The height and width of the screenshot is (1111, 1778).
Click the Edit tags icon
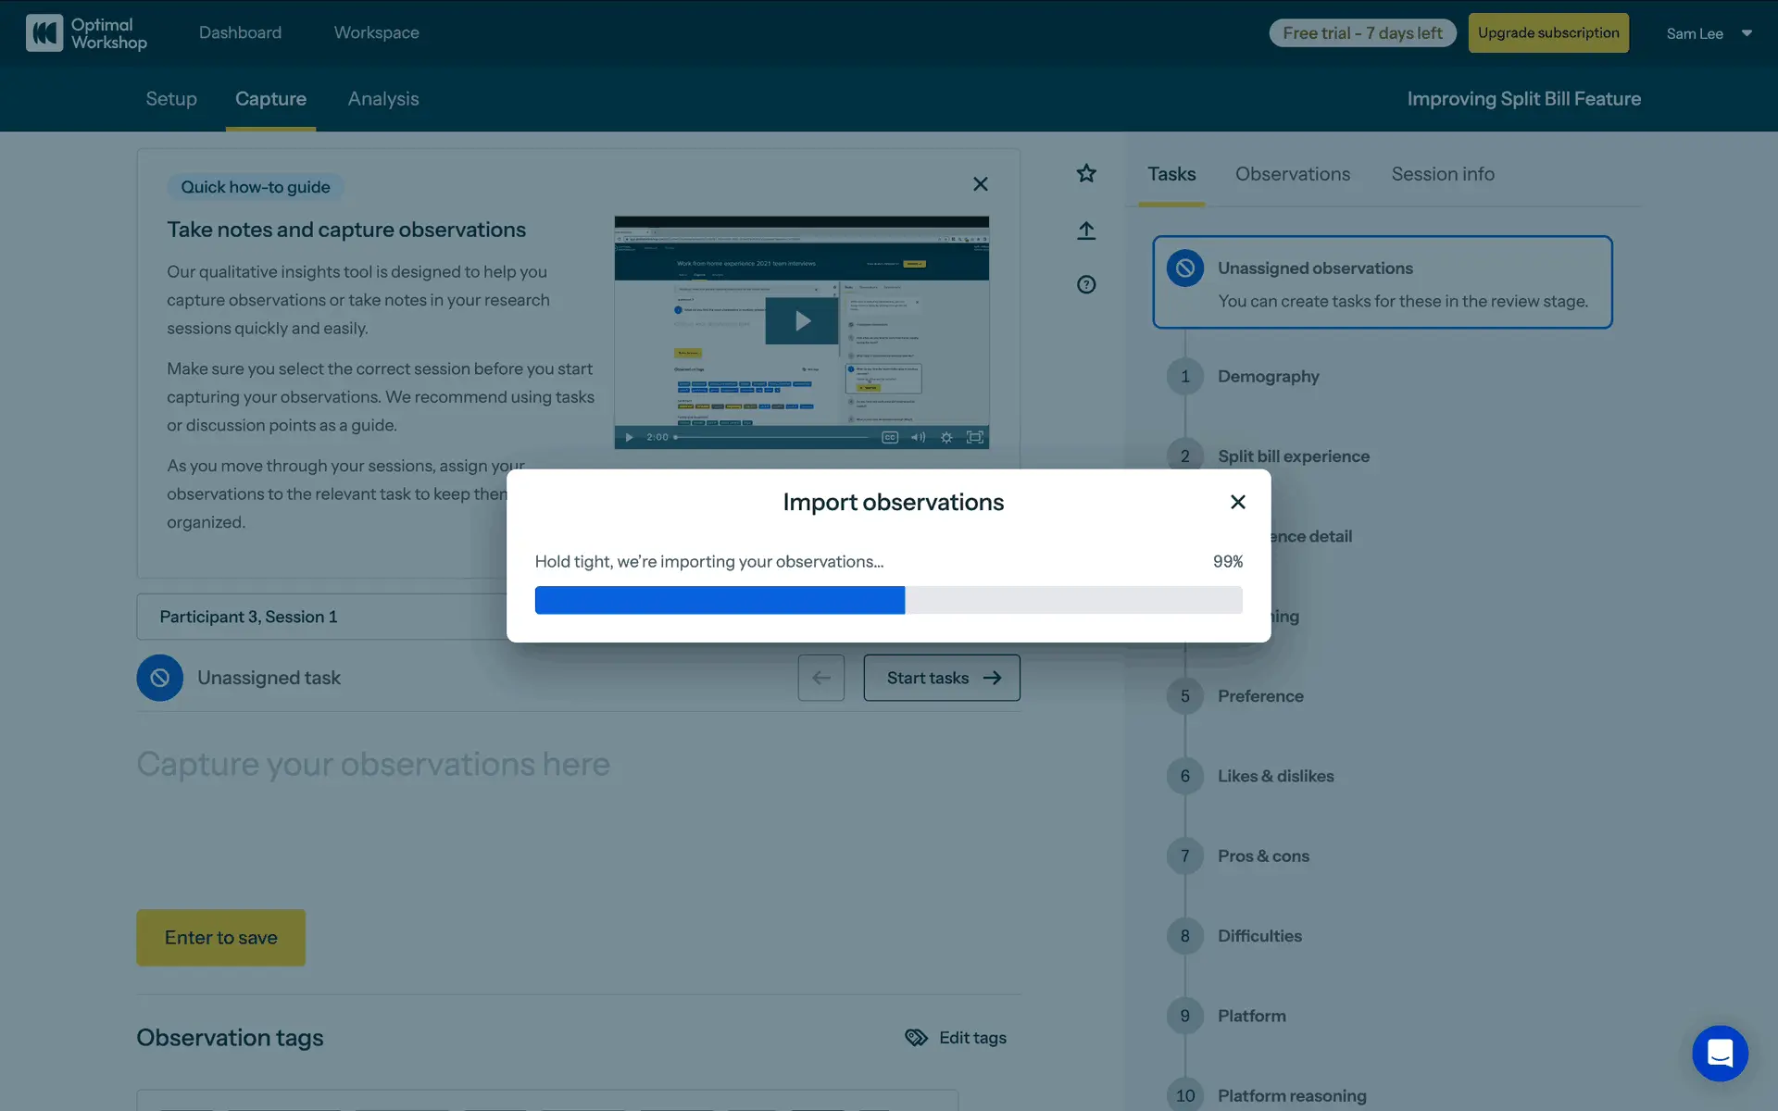916,1037
